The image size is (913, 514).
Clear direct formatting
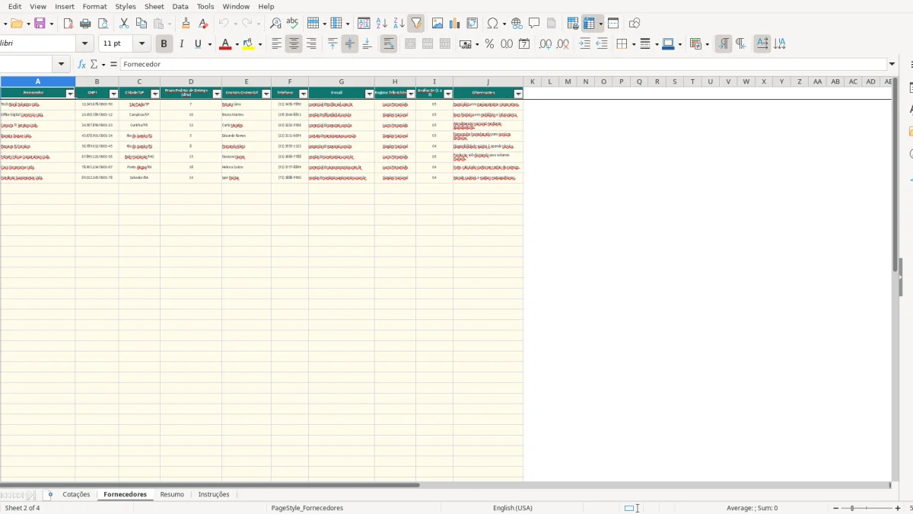click(x=203, y=24)
